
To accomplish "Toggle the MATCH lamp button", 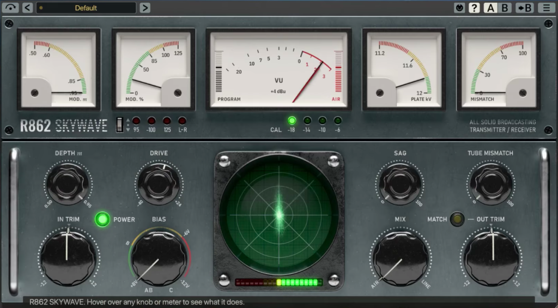I will point(457,219).
